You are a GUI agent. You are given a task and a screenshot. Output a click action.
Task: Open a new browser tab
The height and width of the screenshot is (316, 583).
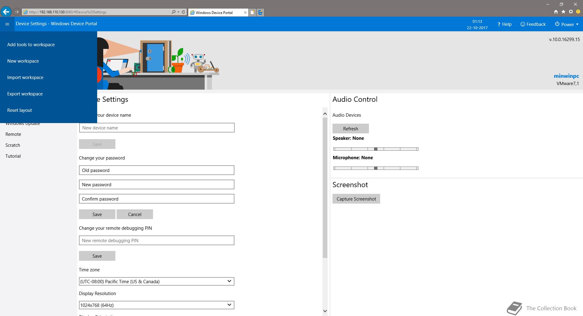coord(252,12)
